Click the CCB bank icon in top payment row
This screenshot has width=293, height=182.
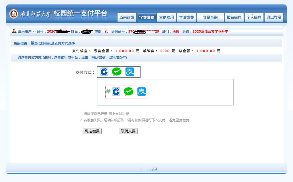104,72
